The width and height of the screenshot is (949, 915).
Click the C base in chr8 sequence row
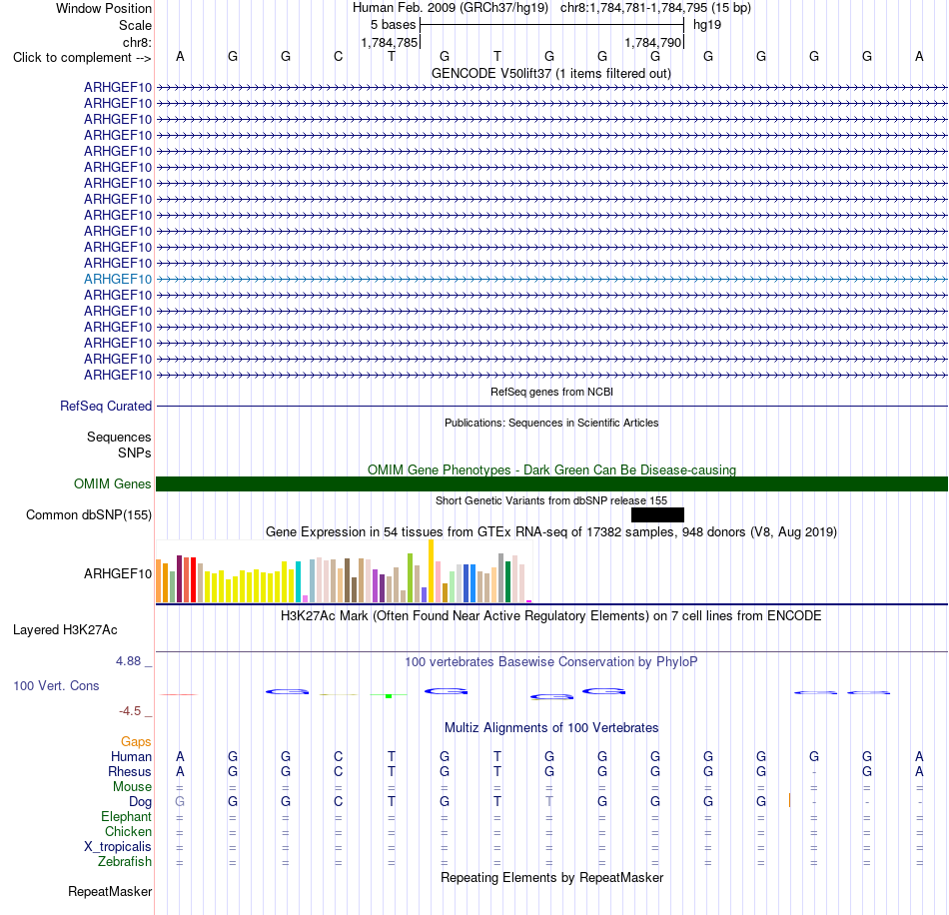coord(339,56)
